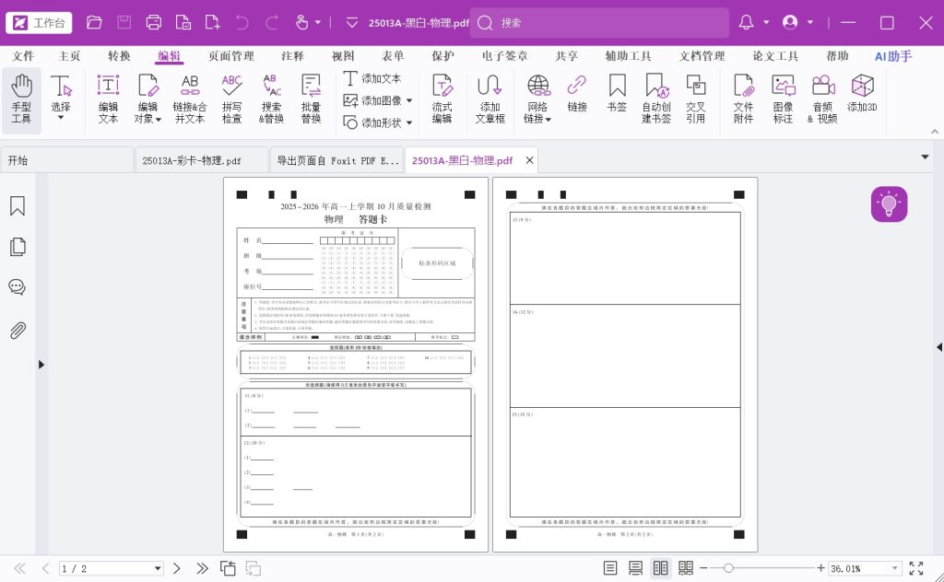The width and height of the screenshot is (944, 582).
Task: Open the 文件附件 file attachment tool
Action: point(743,99)
